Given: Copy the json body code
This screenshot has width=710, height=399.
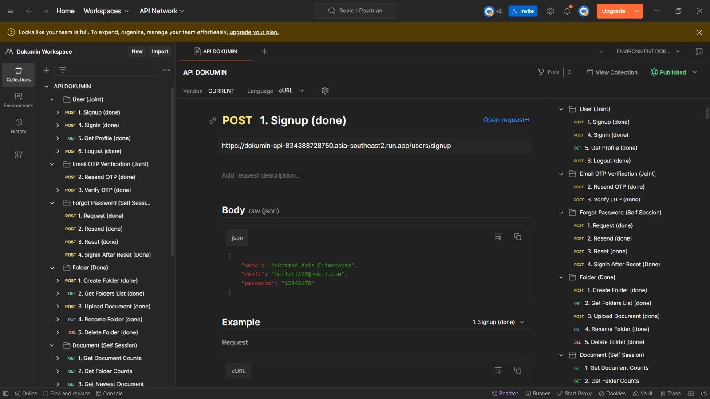Looking at the screenshot, I should coord(517,237).
